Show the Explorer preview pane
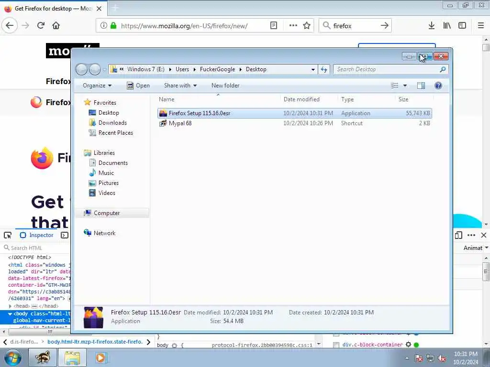Viewport: 490px width, 367px height. point(421,86)
